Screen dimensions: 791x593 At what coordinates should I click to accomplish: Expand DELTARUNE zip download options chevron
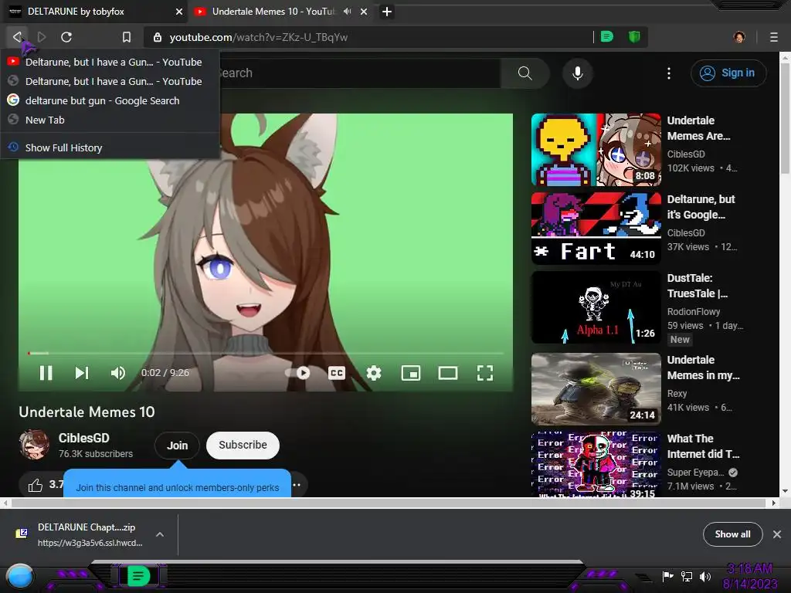pyautogui.click(x=159, y=534)
